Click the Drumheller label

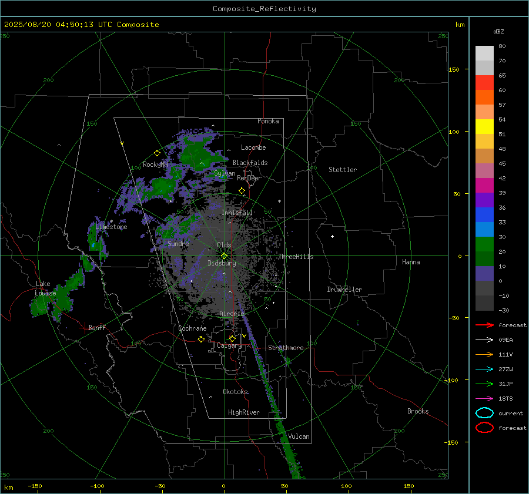click(344, 290)
